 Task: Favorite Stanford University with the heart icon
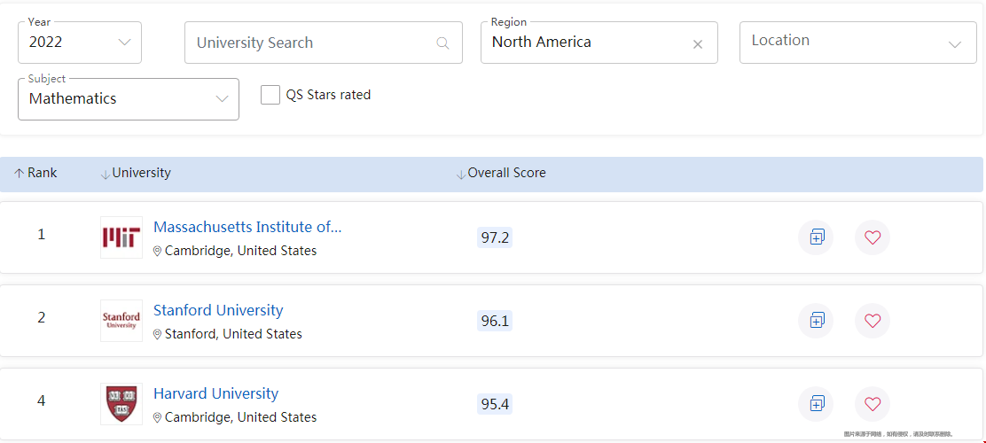point(873,321)
